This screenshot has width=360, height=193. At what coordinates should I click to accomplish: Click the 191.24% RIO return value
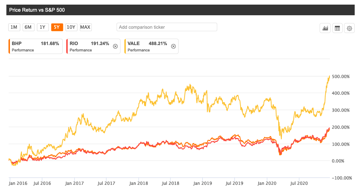click(100, 43)
